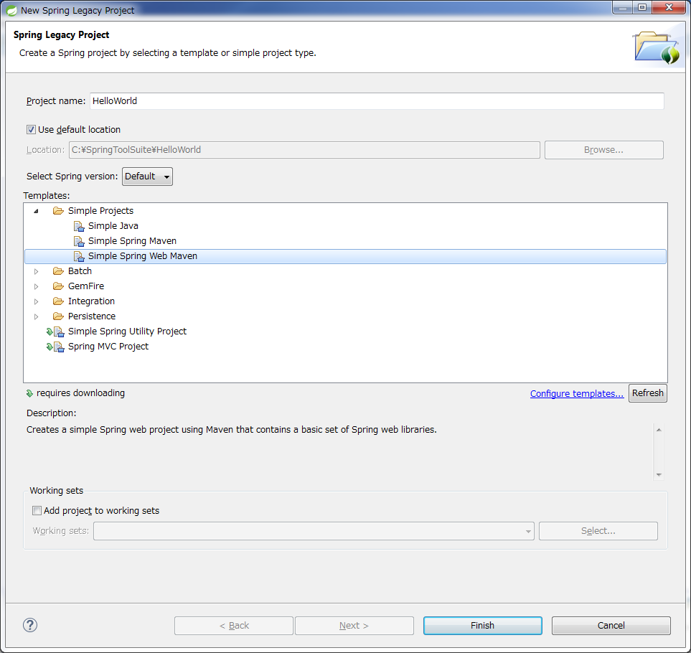
Task: Click the Simple Java template icon
Action: click(x=79, y=226)
